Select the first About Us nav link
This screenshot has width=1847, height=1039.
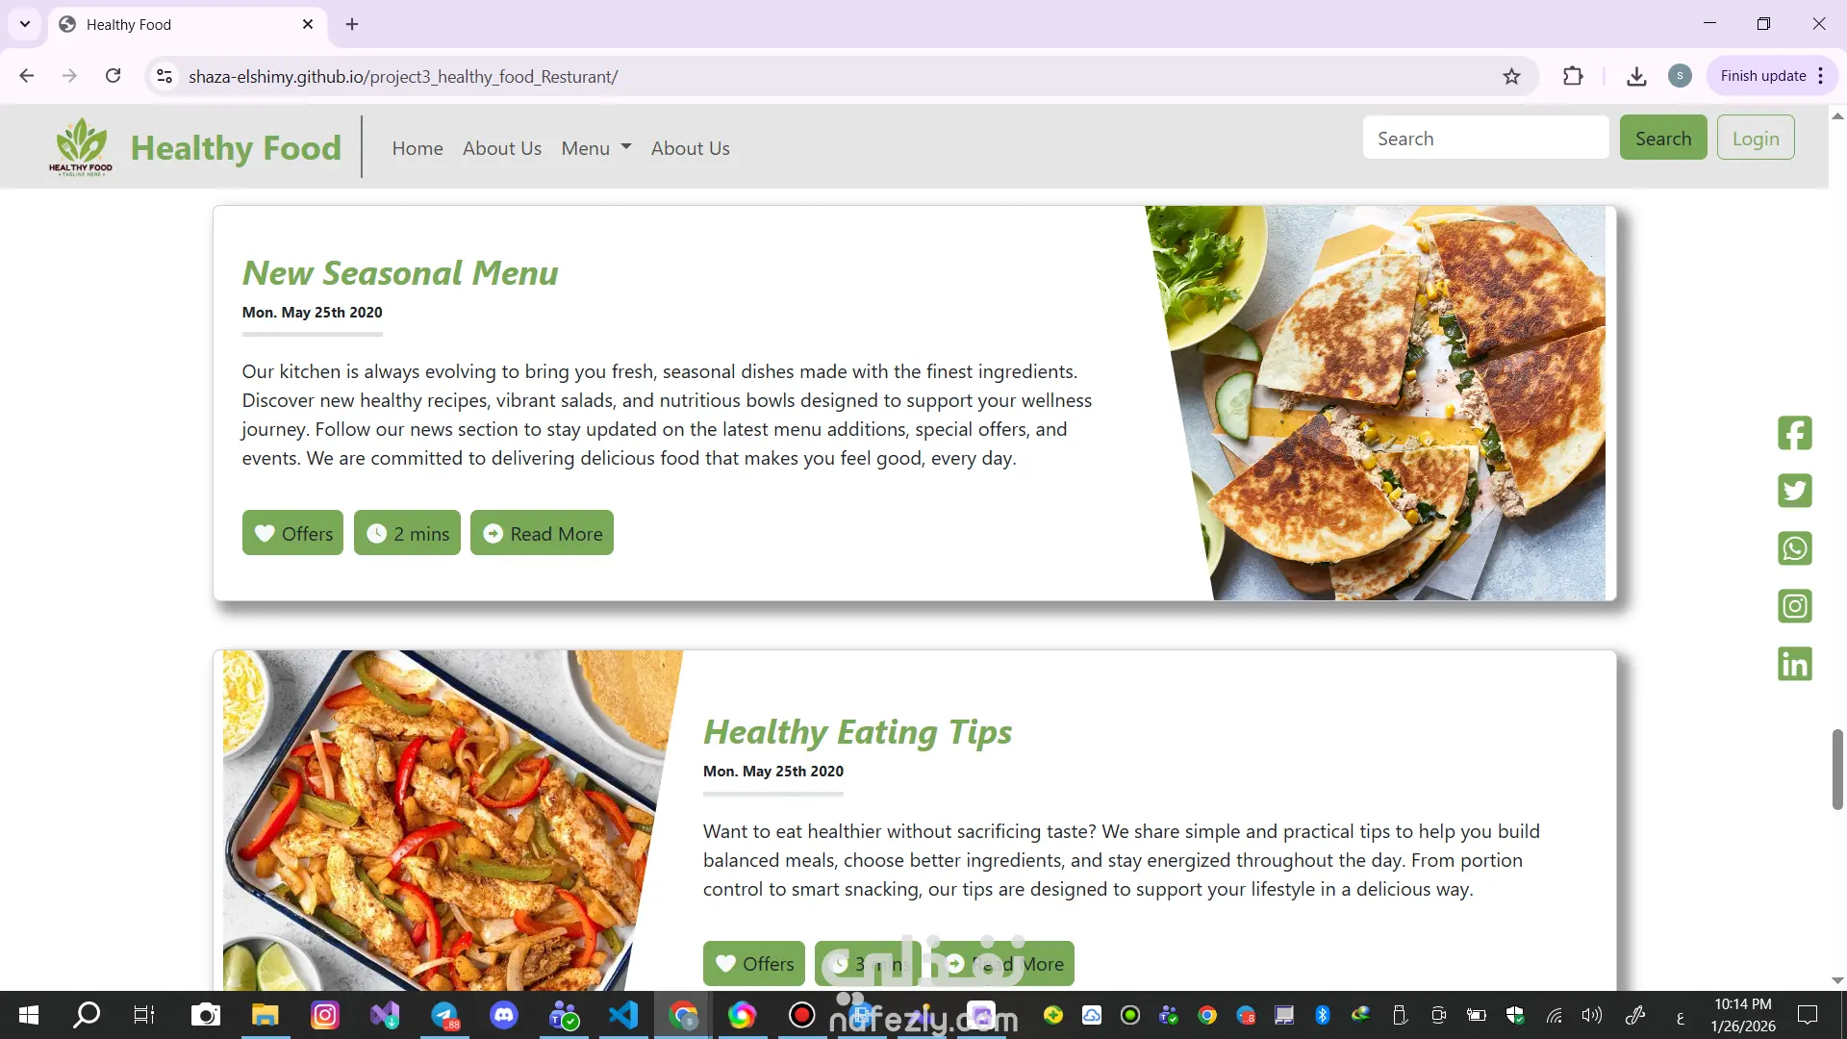[x=502, y=148]
